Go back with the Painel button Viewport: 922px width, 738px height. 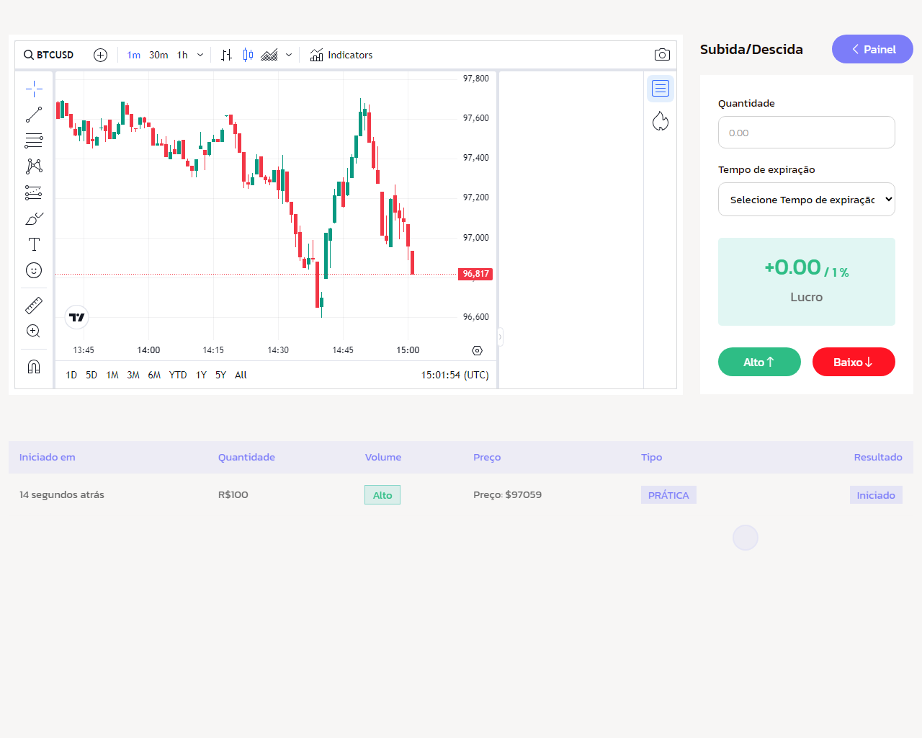872,49
